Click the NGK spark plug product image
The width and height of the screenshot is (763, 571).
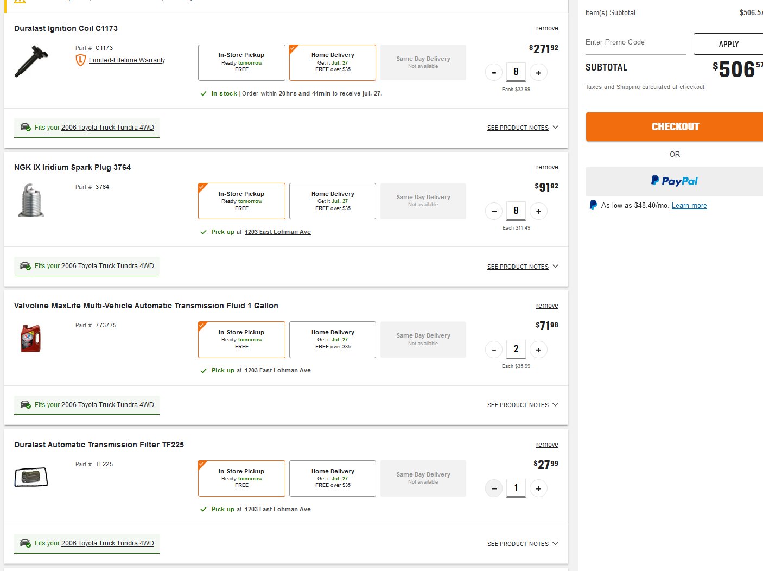(x=31, y=200)
